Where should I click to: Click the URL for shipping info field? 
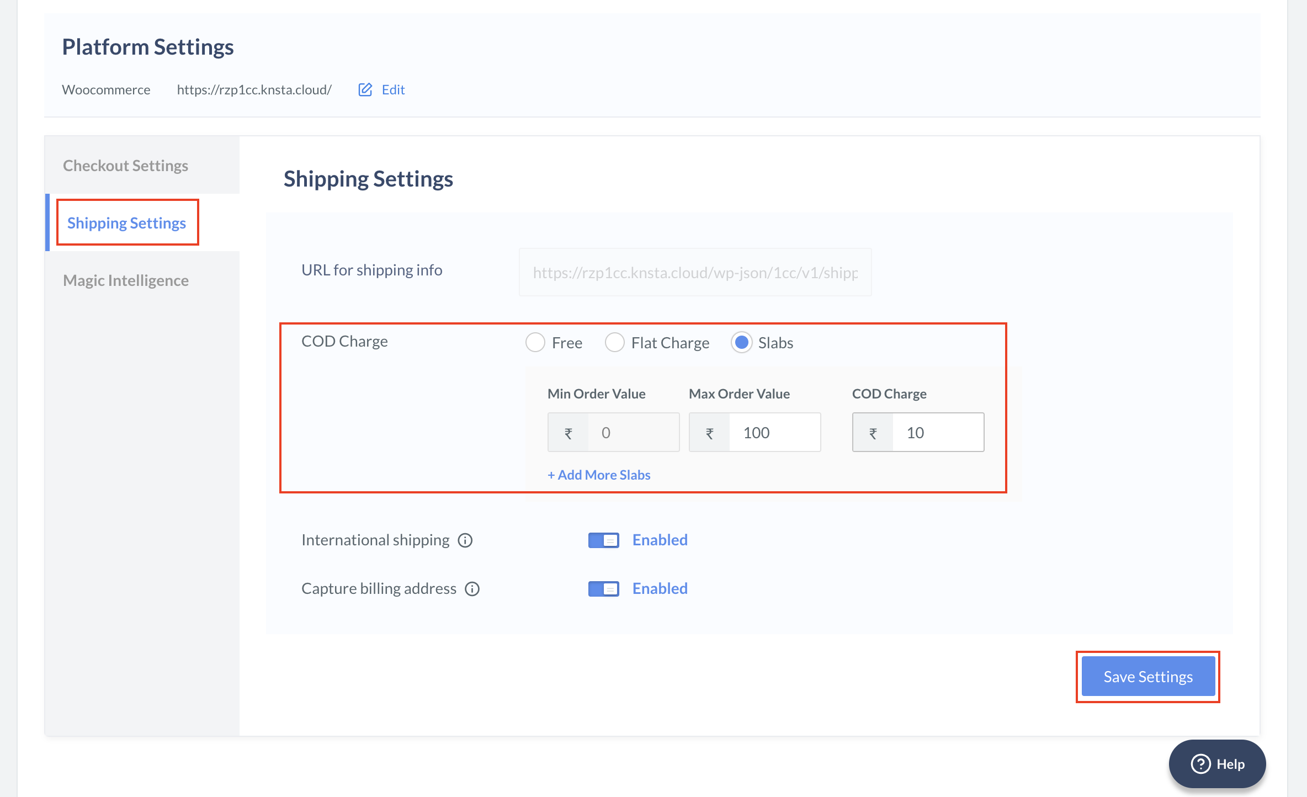(694, 272)
